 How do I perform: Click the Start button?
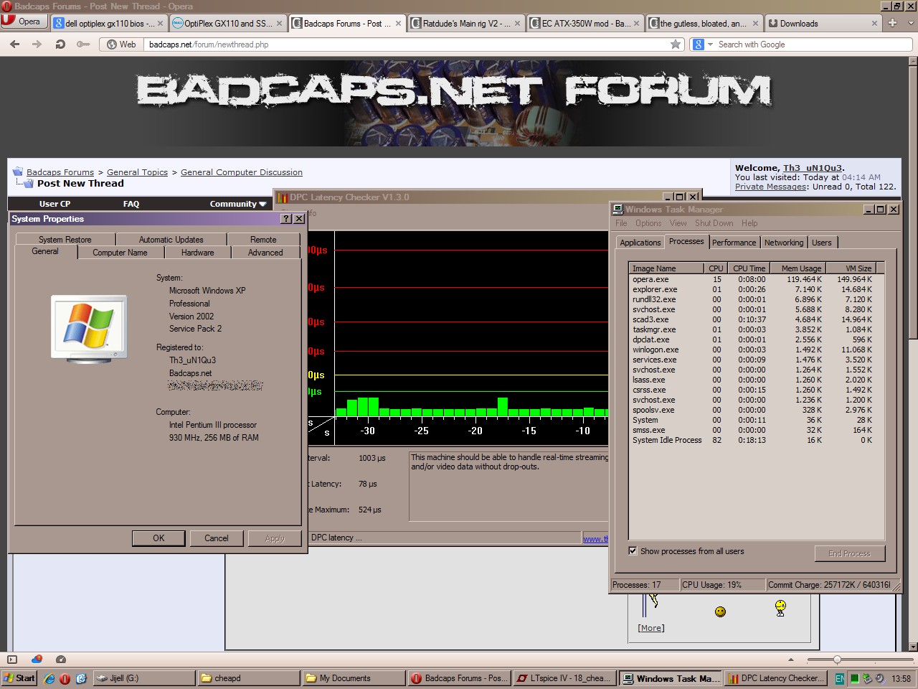(x=19, y=678)
